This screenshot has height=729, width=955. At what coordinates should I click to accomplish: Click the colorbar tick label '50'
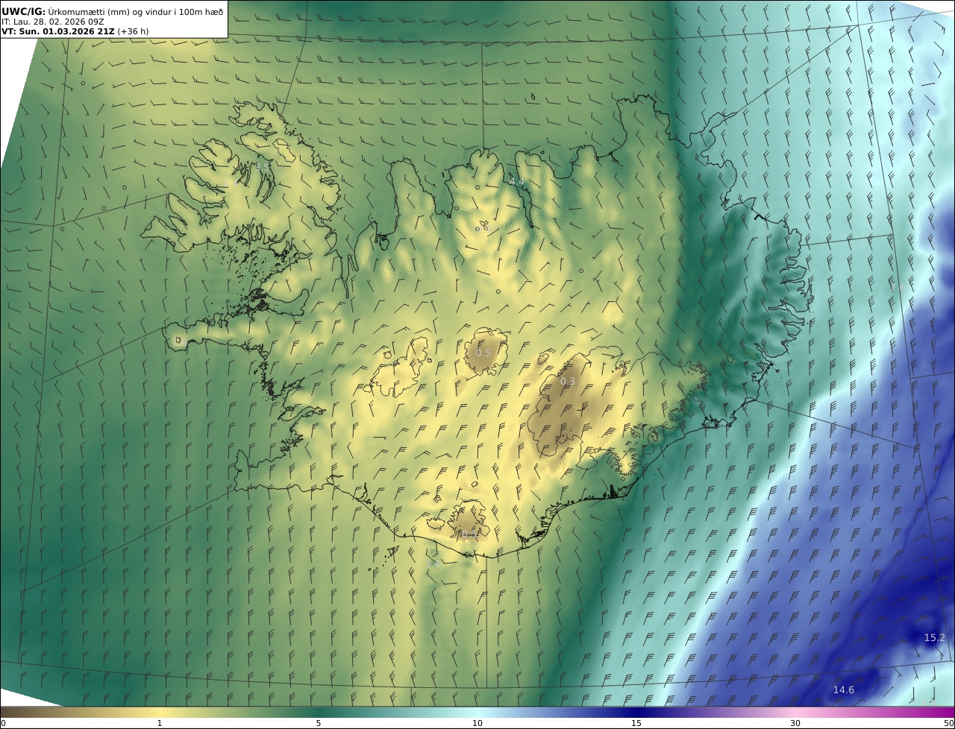tap(948, 723)
